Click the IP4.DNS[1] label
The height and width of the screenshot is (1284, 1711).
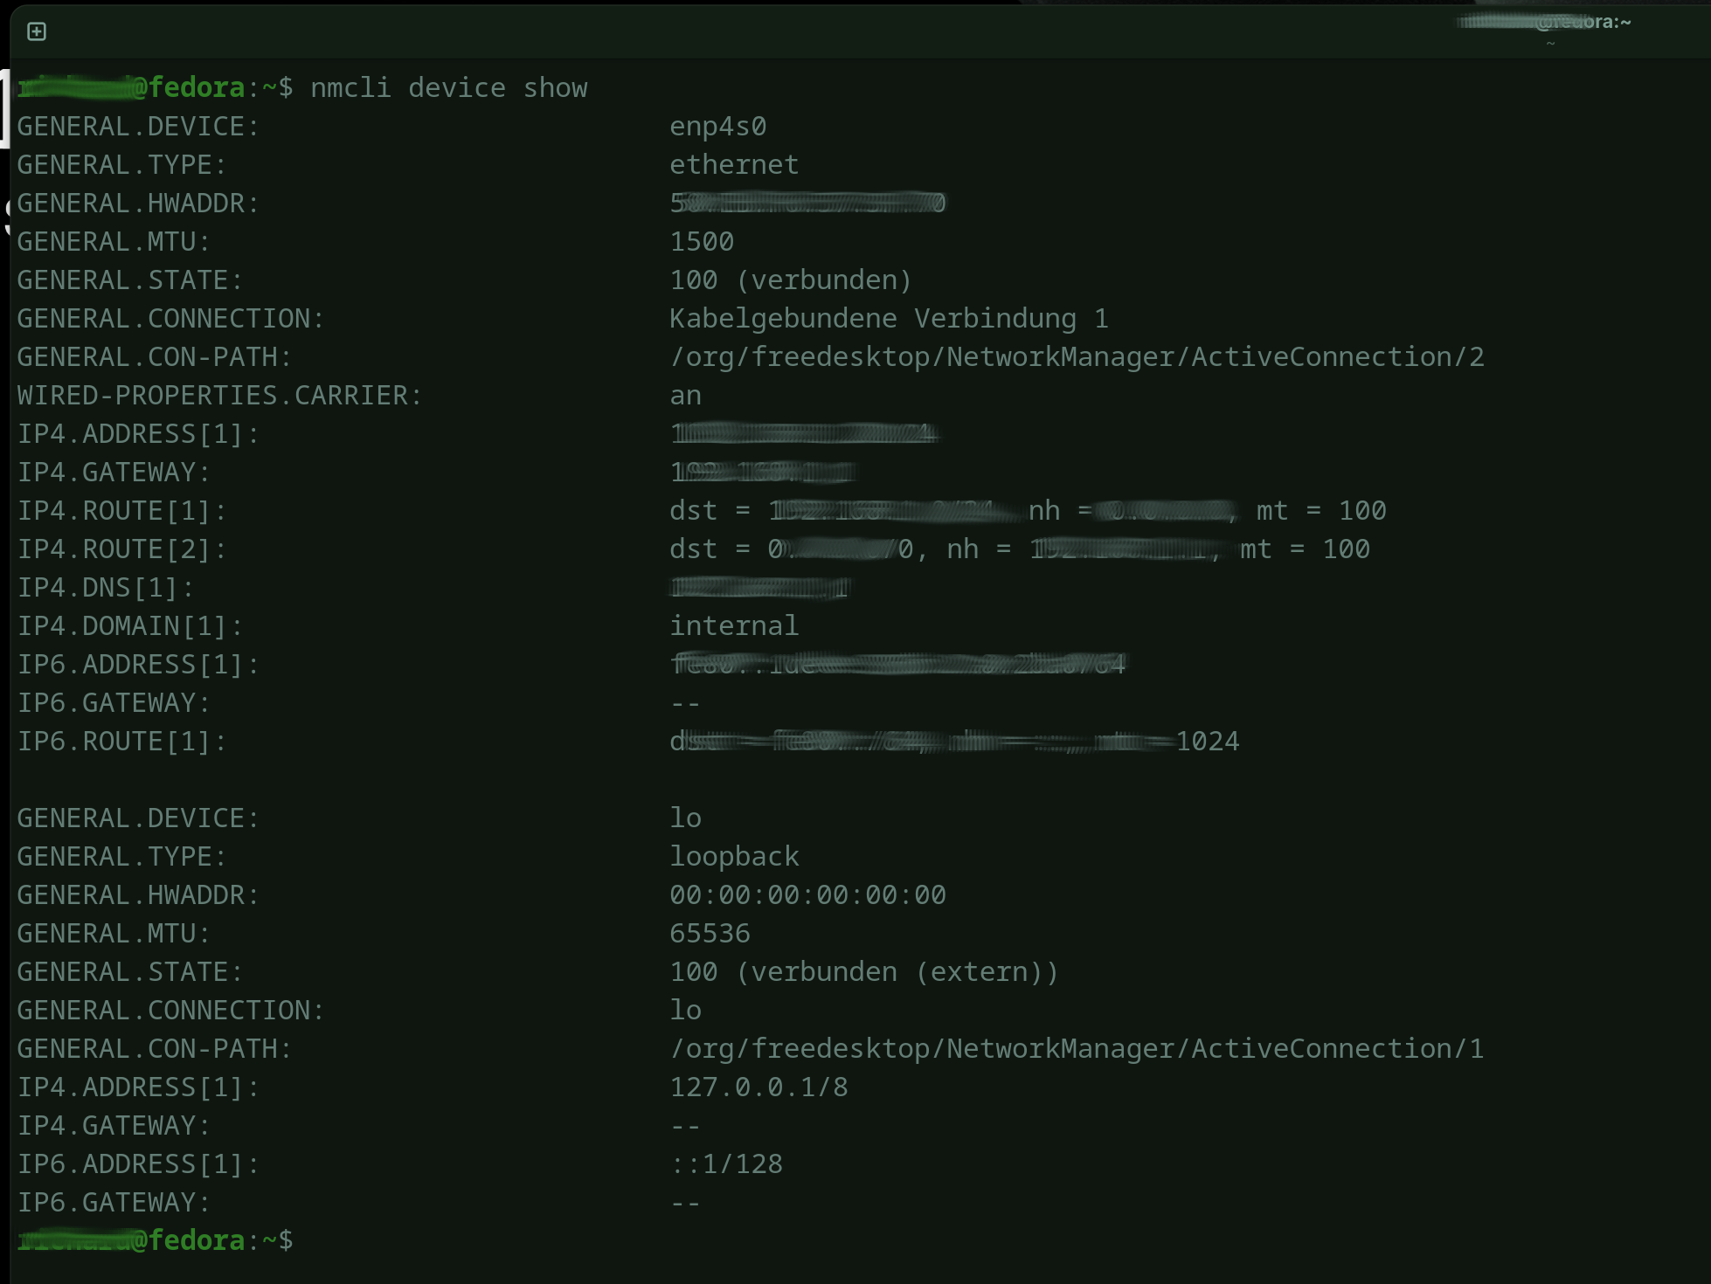106,588
